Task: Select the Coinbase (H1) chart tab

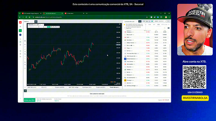Action: point(87,87)
